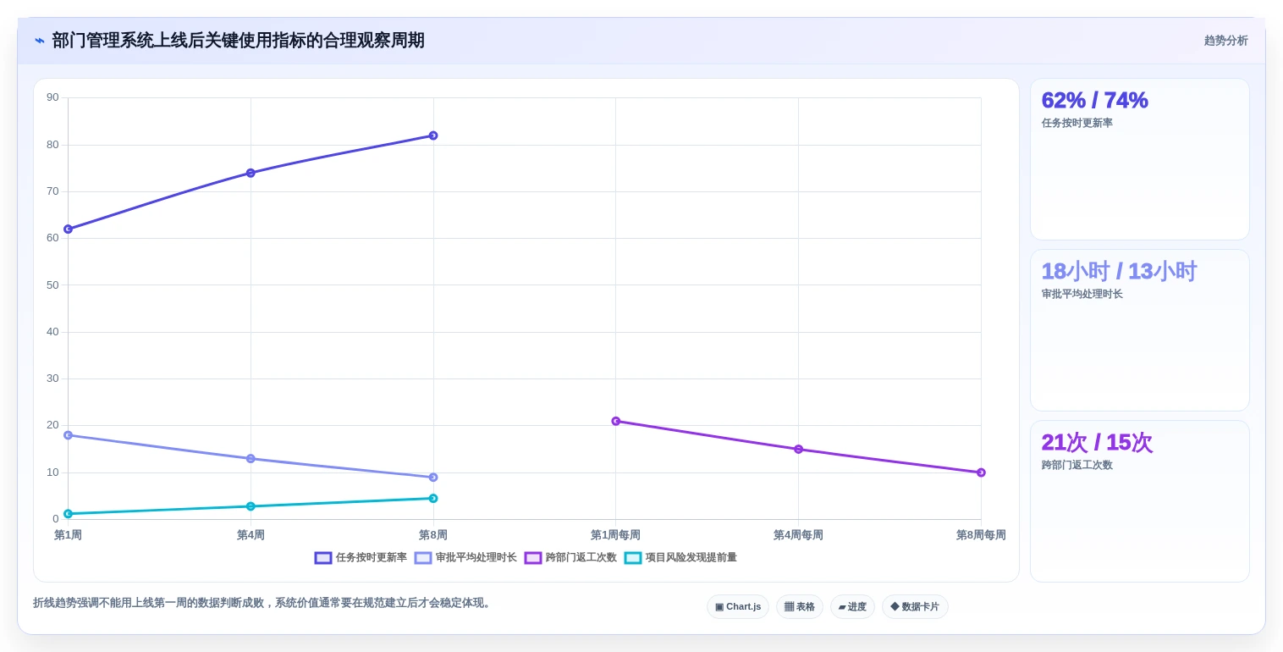Screen dimensions: 1283x652
Task: Click the 跨部门返工次数 legend label
Action: [x=581, y=558]
